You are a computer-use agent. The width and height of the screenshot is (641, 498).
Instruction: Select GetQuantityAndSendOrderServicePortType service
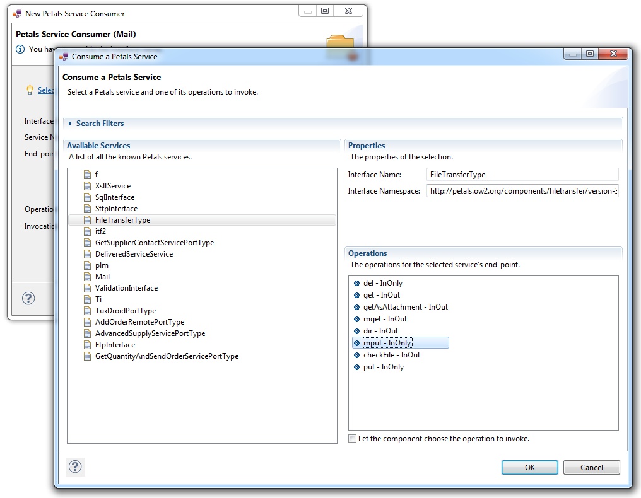tap(167, 356)
